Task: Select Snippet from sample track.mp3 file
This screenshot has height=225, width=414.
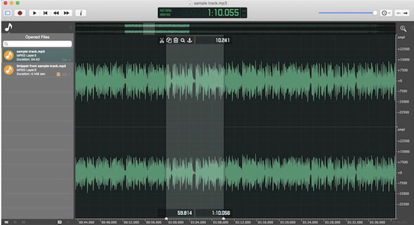Action: 38,70
